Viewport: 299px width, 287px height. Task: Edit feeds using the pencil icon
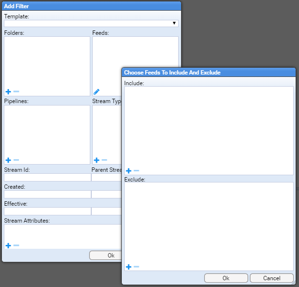97,91
